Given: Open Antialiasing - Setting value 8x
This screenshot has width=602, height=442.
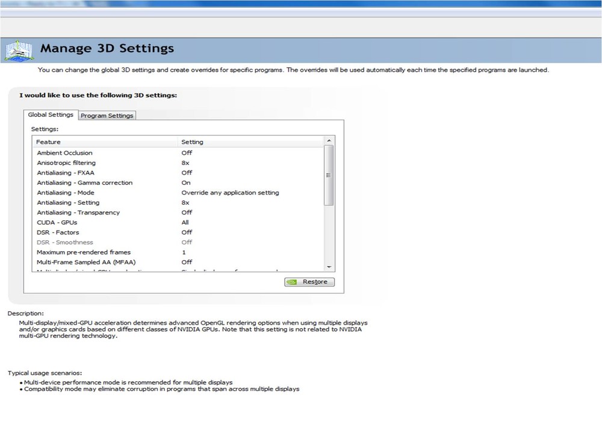Looking at the screenshot, I should [185, 203].
